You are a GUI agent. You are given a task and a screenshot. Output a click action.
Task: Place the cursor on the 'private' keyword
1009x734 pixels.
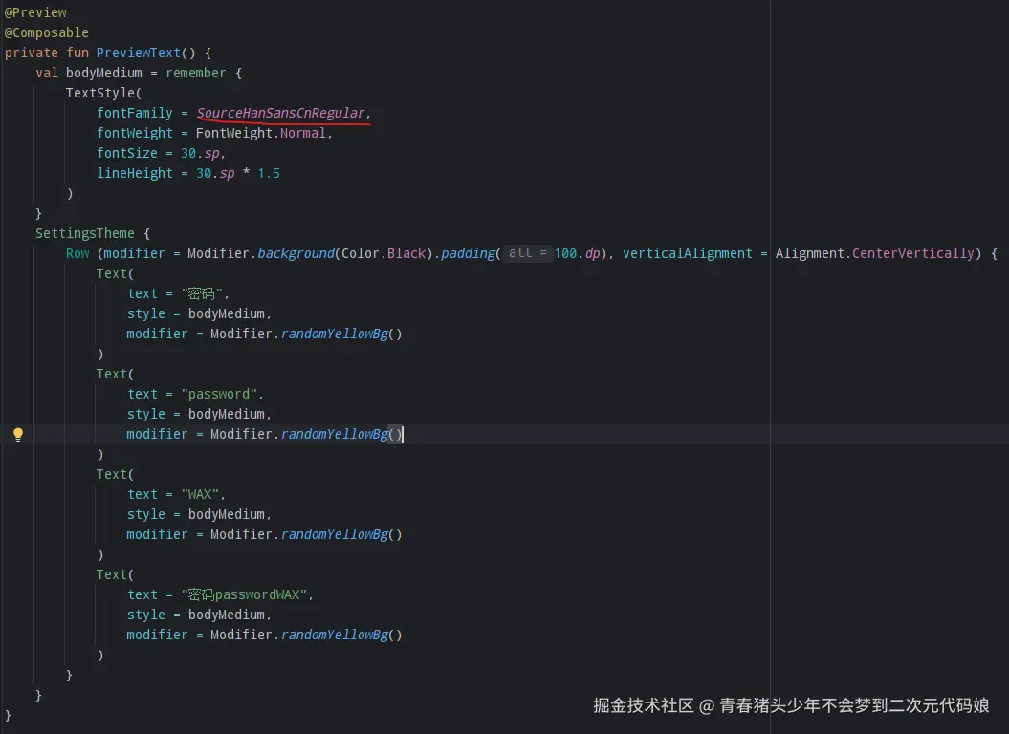(x=31, y=53)
